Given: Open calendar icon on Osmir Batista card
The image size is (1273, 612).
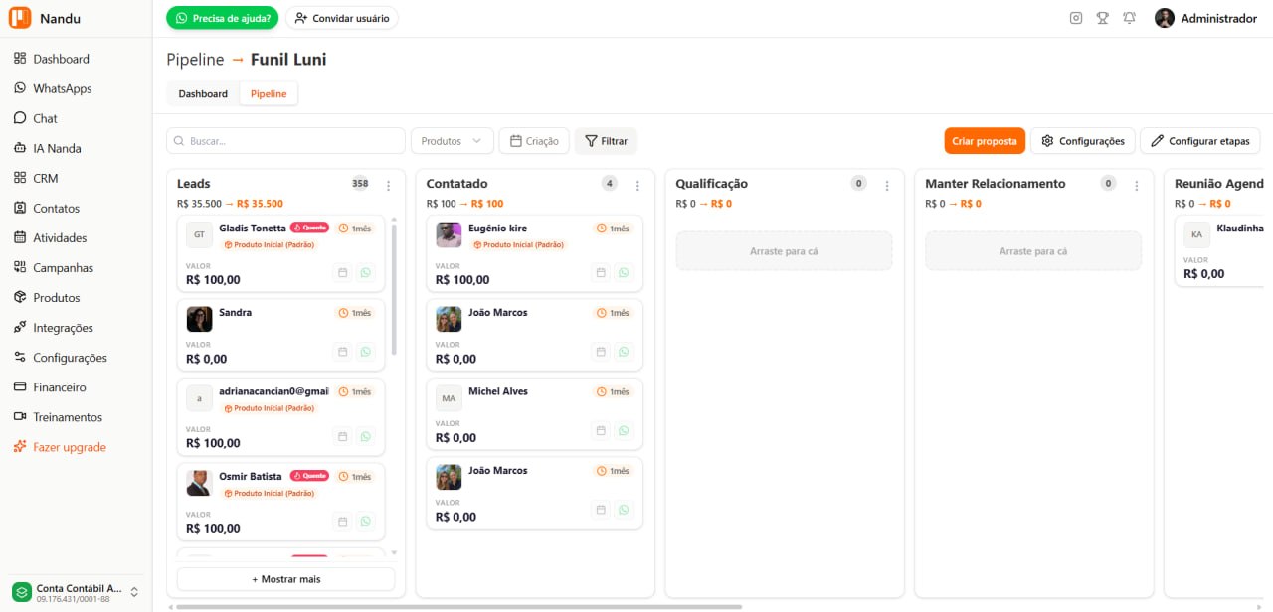Looking at the screenshot, I should 343,521.
